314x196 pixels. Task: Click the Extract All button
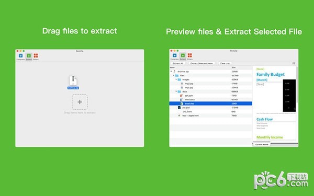(x=178, y=63)
